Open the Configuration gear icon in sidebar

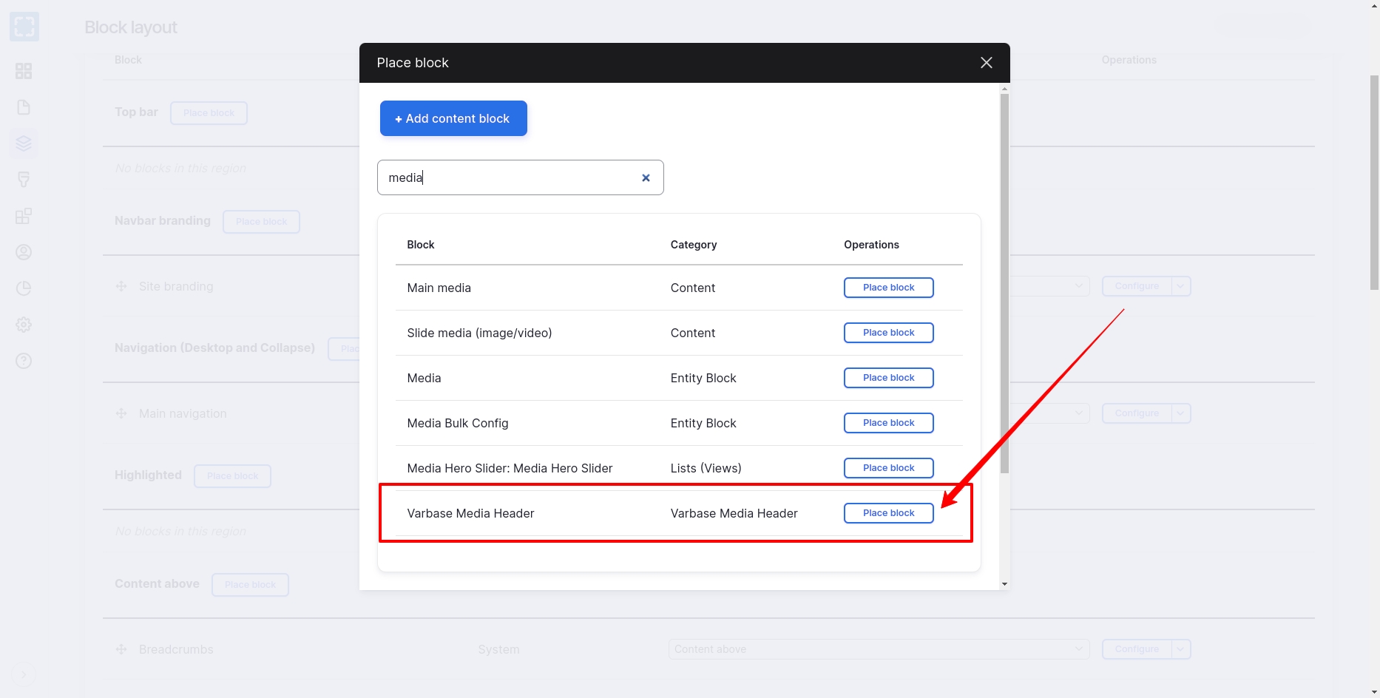tap(24, 325)
